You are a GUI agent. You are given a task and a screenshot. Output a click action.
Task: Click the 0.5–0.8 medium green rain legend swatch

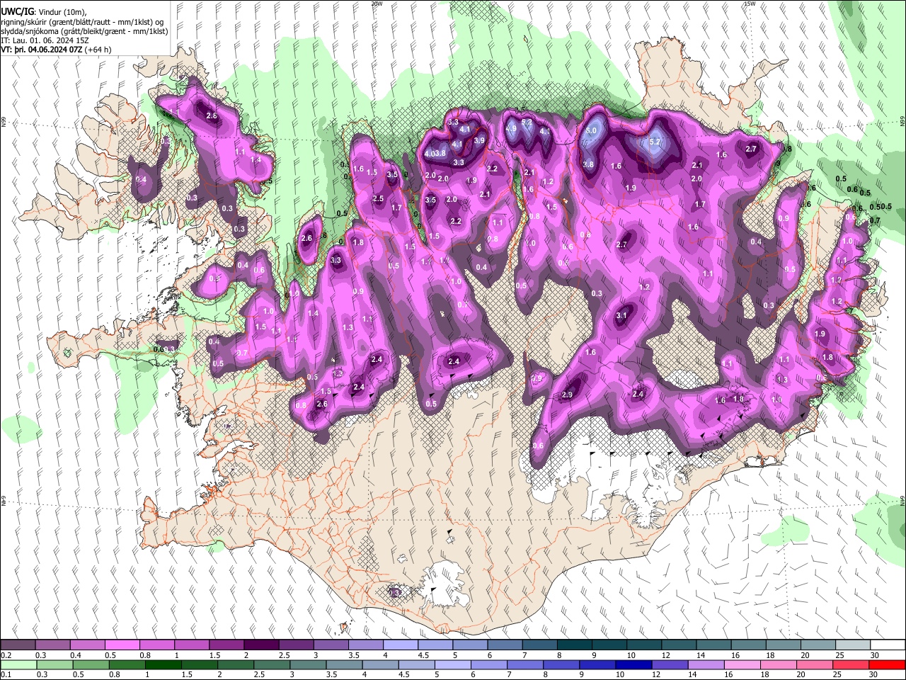click(x=90, y=664)
